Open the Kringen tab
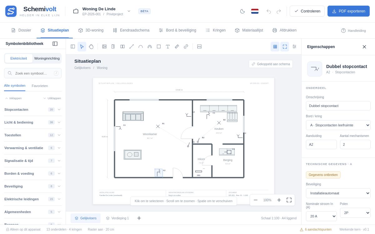The width and height of the screenshot is (375, 234). (x=216, y=30)
